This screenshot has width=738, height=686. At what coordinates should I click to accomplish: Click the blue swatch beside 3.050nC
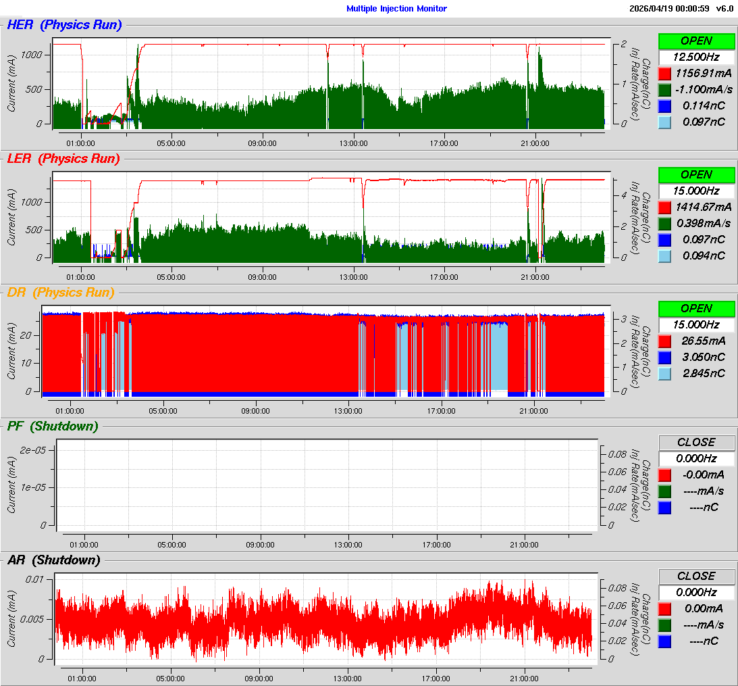664,357
